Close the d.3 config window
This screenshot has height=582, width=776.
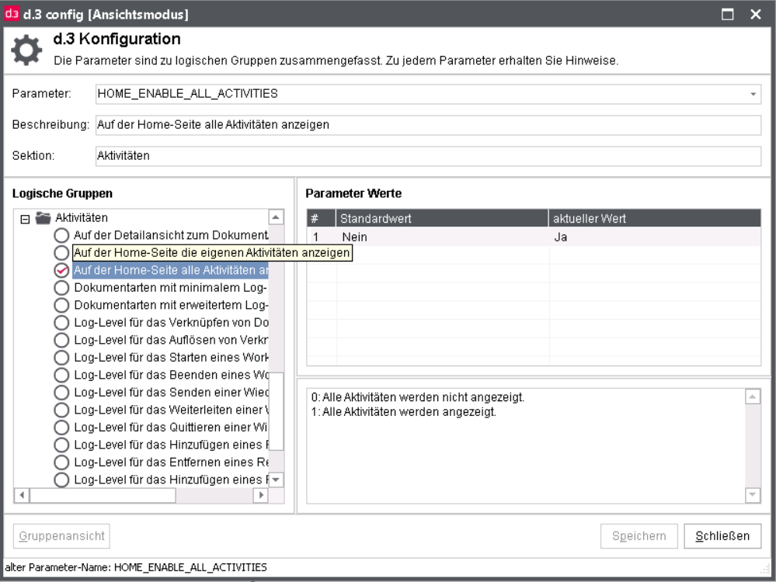pos(756,14)
